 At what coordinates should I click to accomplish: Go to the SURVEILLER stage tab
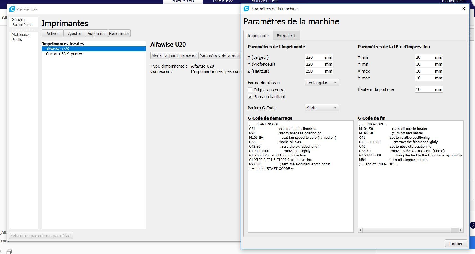pyautogui.click(x=265, y=1)
